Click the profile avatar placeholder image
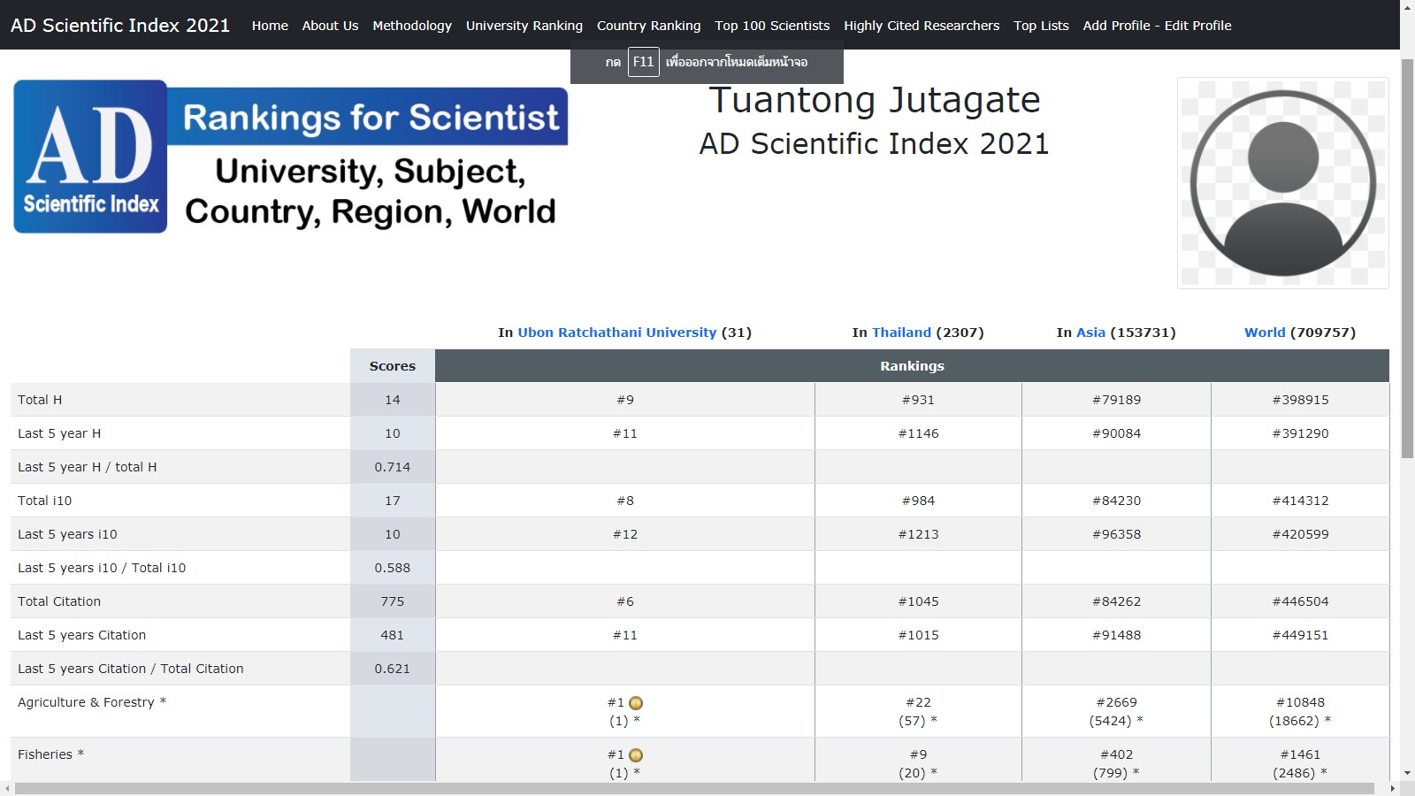This screenshot has height=796, width=1415. click(x=1282, y=183)
